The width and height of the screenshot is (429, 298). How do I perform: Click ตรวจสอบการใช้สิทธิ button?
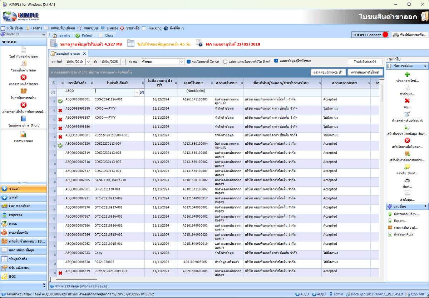365,73
